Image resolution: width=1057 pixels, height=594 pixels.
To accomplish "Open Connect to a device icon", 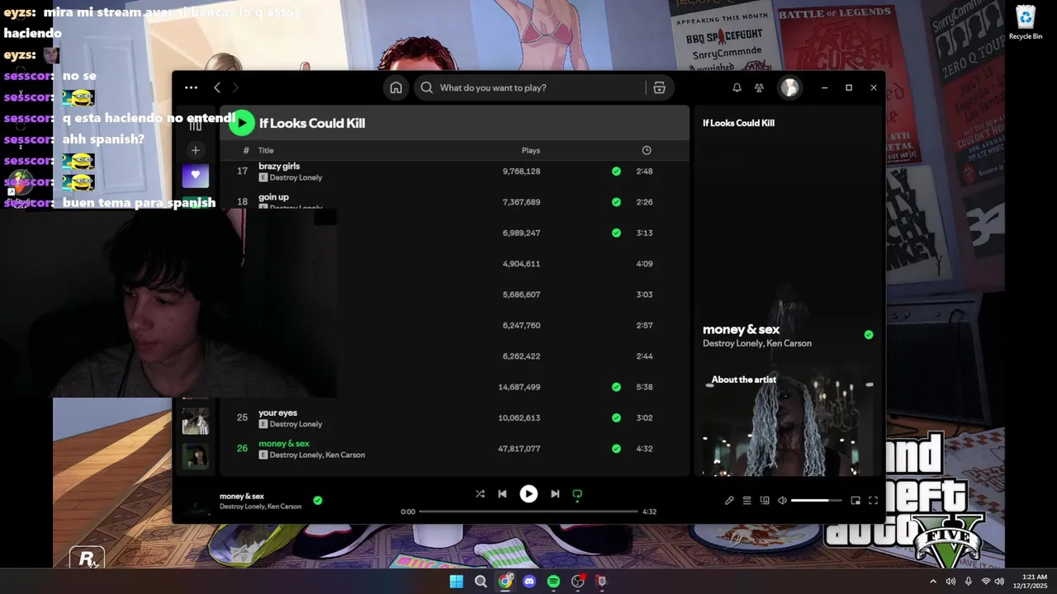I will 765,501.
